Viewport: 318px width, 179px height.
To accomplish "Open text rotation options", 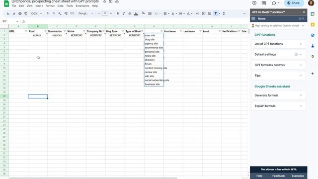I will click(x=189, y=13).
